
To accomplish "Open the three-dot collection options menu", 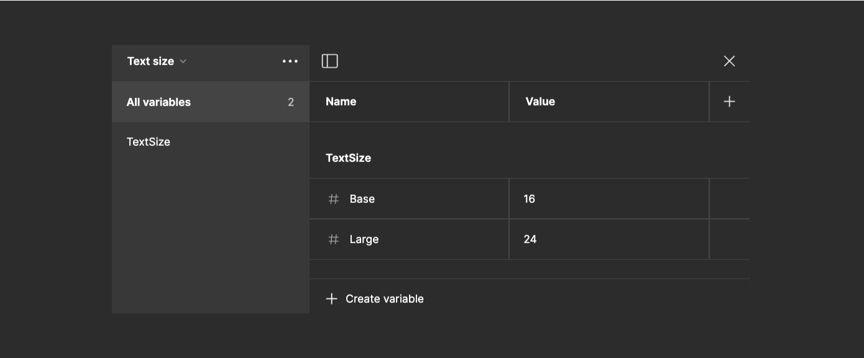I will (290, 61).
